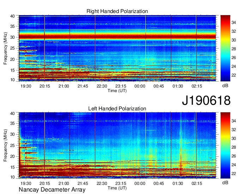Click inside the Left Handed Polarization spectrogram

pos(118,145)
